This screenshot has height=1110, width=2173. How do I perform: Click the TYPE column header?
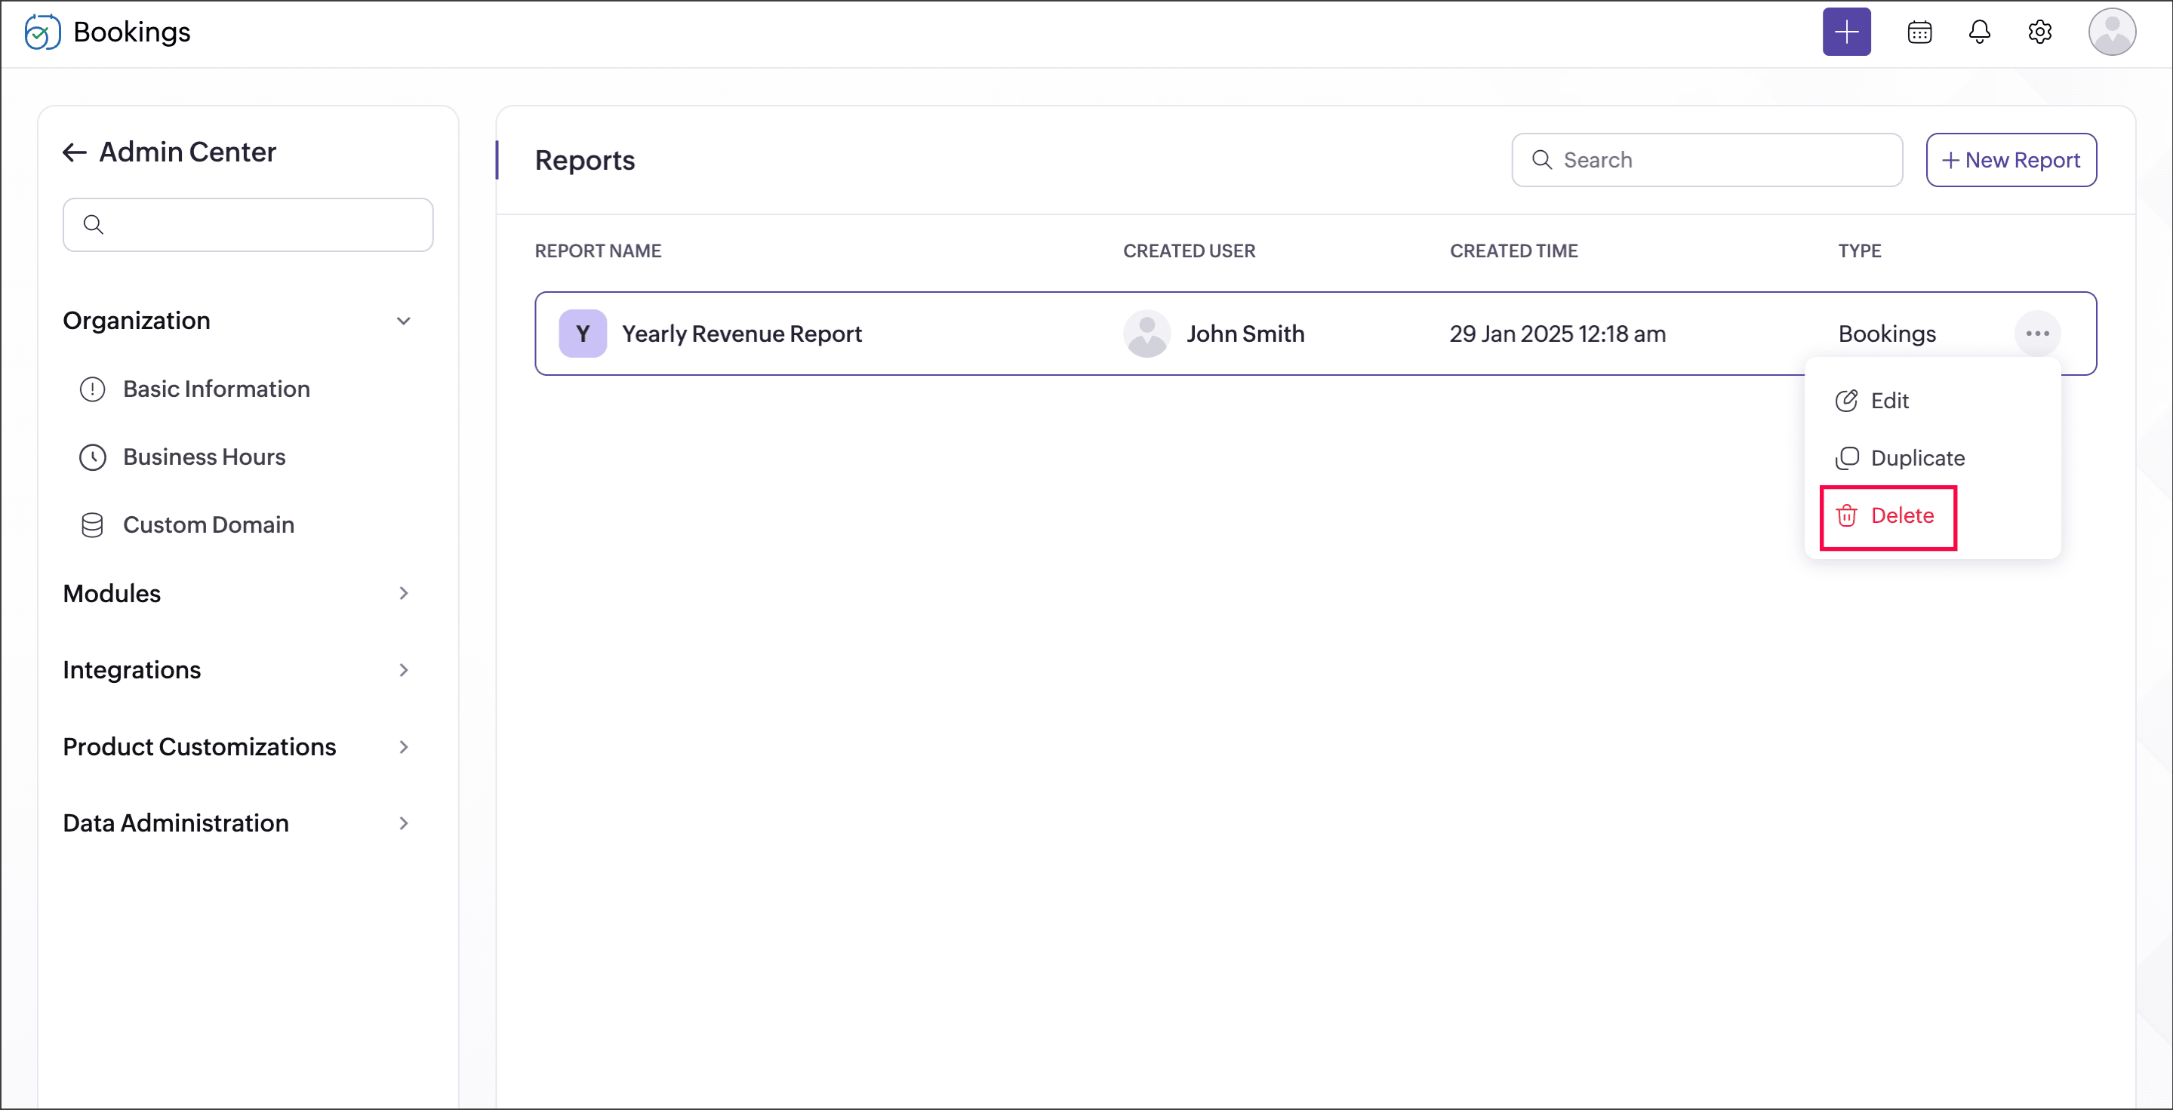click(1858, 251)
